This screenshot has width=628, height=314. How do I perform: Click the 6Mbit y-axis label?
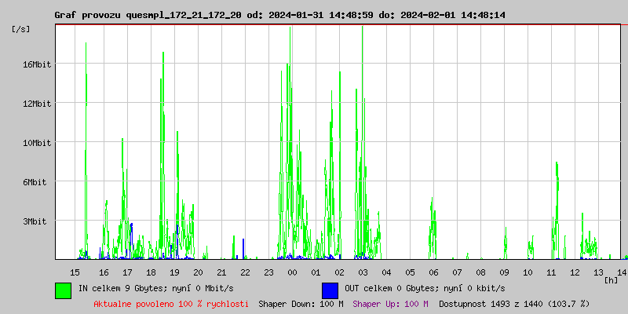pos(36,182)
